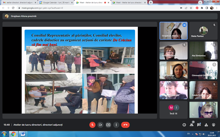Image resolution: width=220 pixels, height=137 pixels.
Task: Open a new browser tab
Action: 151,2
